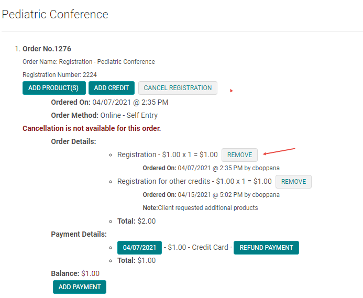Click the red arrow pointing at REMOVE

pyautogui.click(x=279, y=152)
